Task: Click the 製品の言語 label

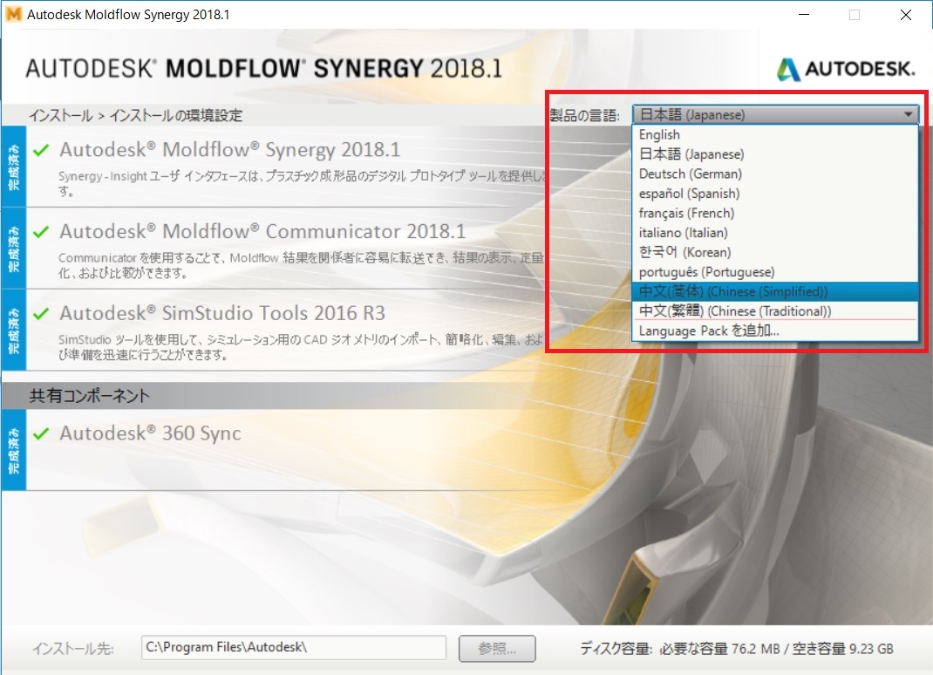Action: point(584,115)
